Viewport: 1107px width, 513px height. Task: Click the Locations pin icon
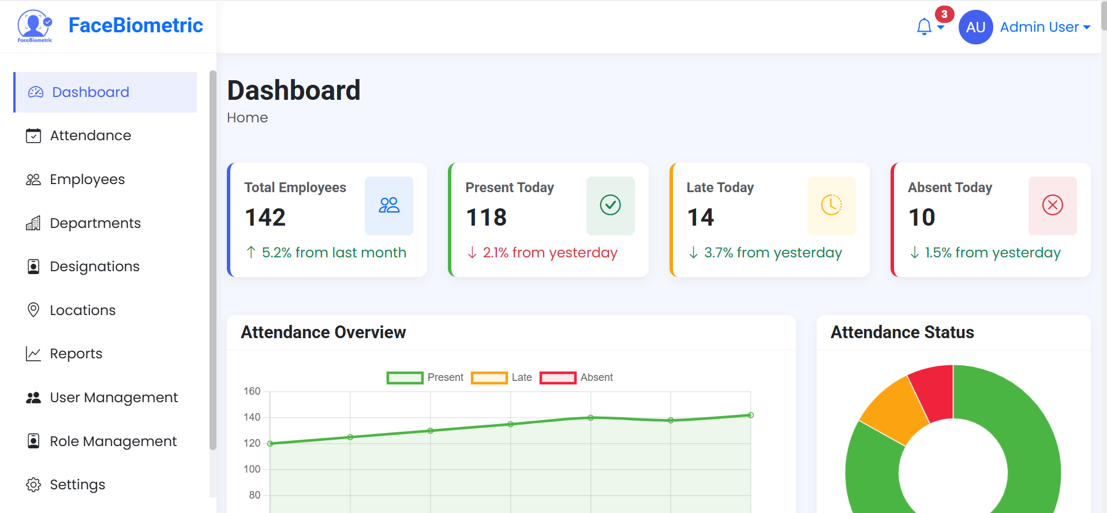(x=33, y=310)
